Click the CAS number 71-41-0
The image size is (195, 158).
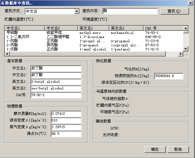pyautogui.click(x=152, y=49)
